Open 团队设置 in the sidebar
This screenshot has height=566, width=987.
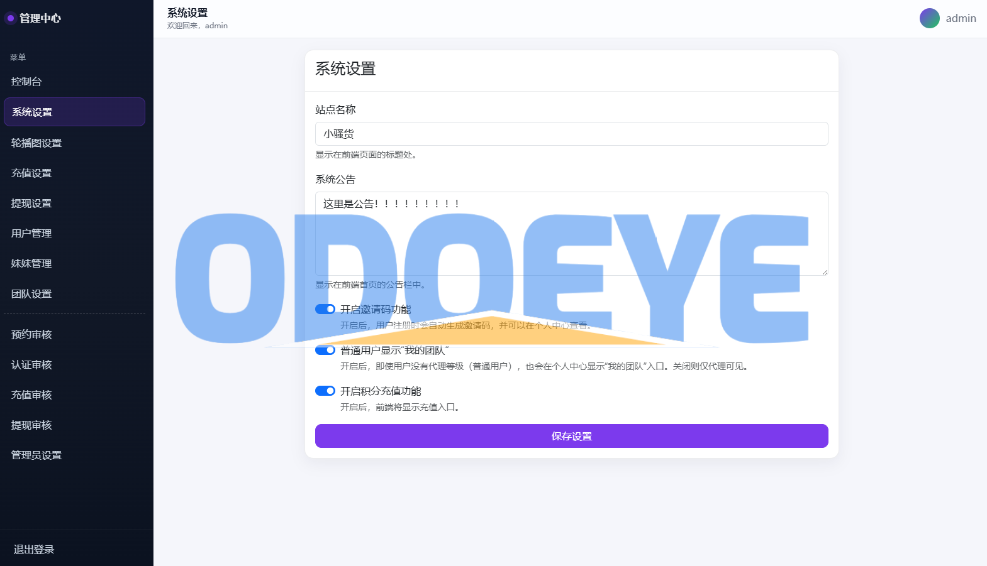coord(74,293)
